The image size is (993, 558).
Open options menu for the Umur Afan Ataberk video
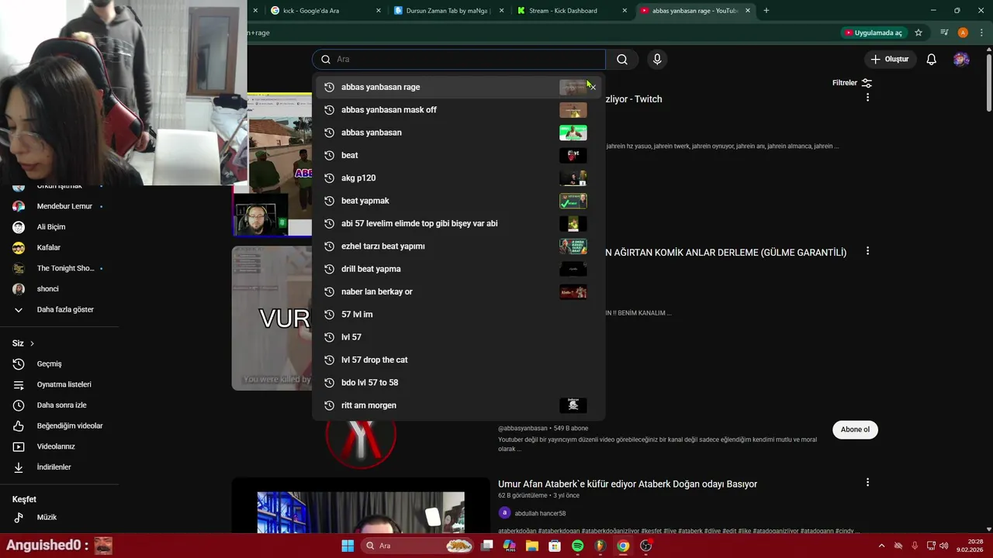click(867, 482)
